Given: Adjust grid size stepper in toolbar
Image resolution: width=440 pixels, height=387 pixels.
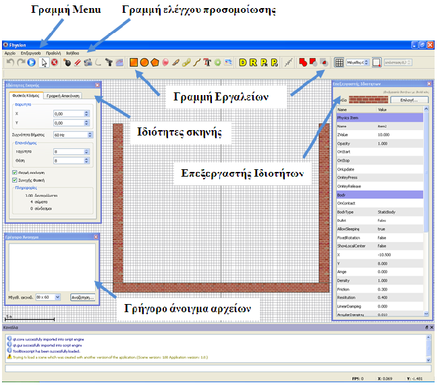Looking at the screenshot, I should (x=366, y=62).
